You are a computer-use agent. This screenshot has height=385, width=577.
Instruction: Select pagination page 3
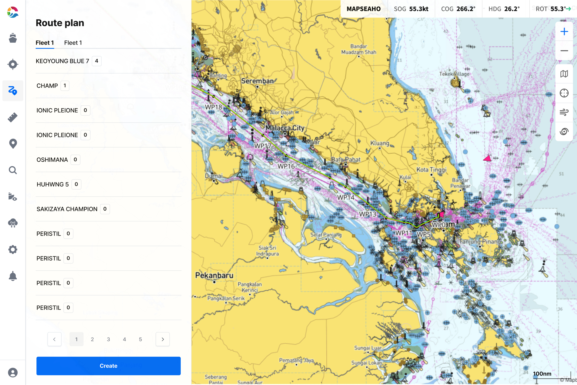[108, 339]
